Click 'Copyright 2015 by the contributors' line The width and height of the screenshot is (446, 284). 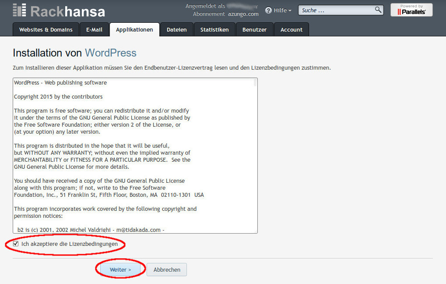(x=58, y=97)
